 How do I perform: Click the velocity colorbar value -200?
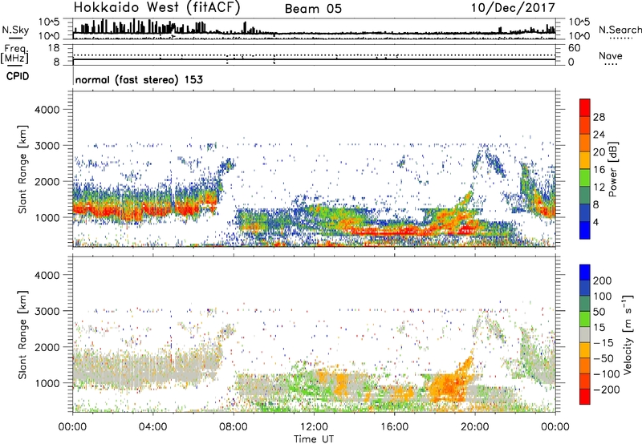607,390
